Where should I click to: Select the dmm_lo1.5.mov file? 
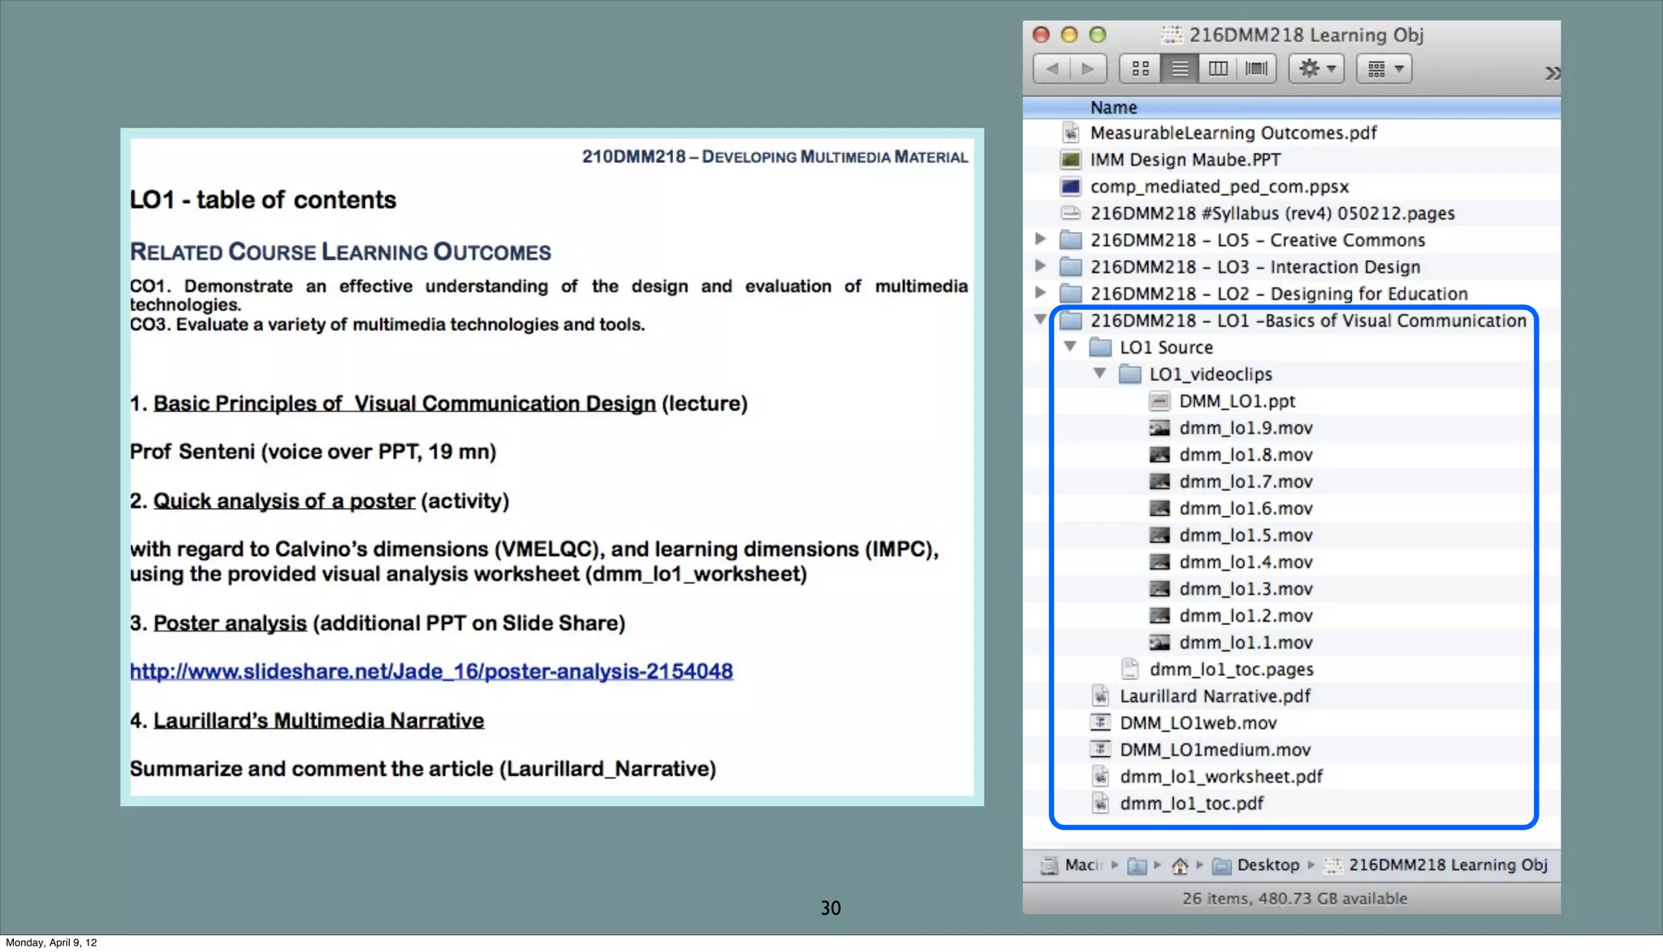tap(1246, 535)
